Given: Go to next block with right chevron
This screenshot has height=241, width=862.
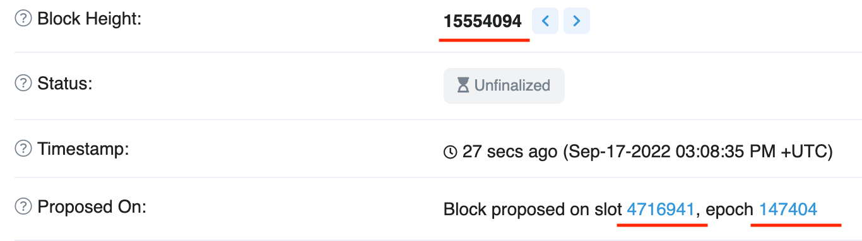Looking at the screenshot, I should point(576,21).
